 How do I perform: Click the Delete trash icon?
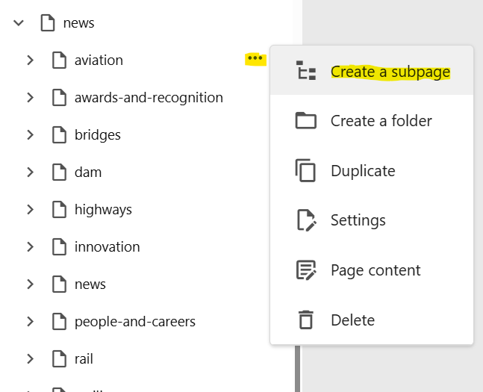pos(306,320)
